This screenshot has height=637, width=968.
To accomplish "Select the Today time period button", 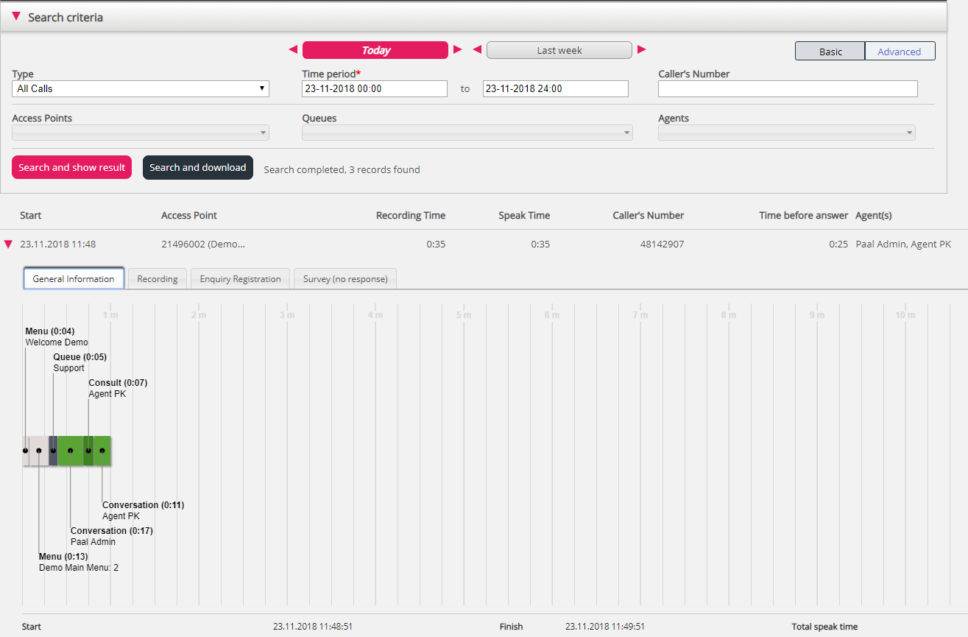I will click(375, 50).
